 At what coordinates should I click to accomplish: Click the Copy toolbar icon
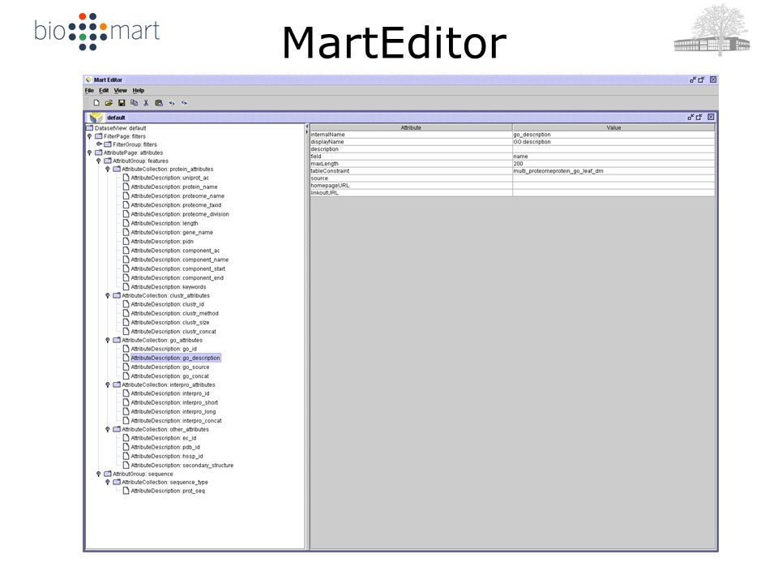(x=134, y=103)
